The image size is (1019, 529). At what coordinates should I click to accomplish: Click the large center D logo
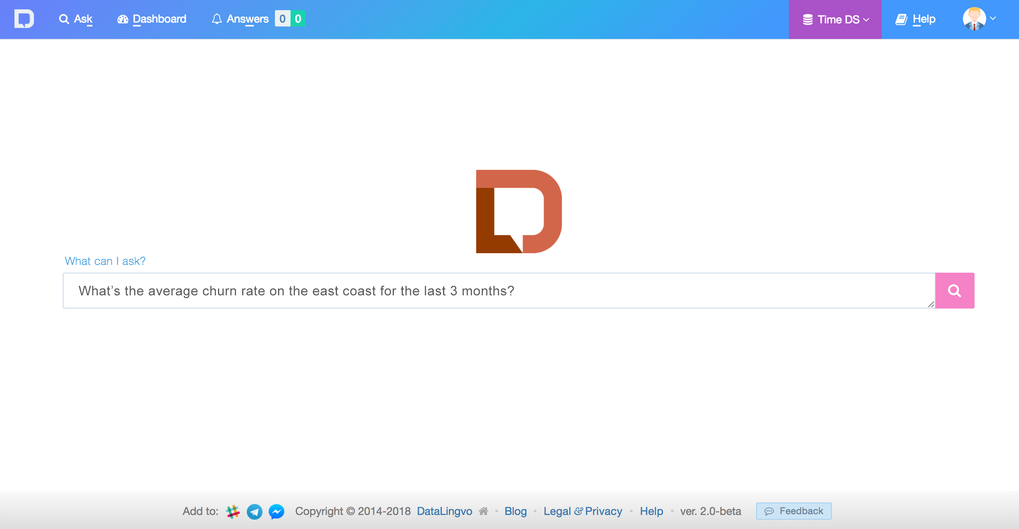519,212
